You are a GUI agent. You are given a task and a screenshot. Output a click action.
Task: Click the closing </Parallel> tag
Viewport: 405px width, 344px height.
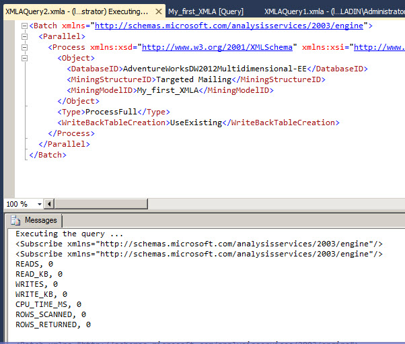[x=64, y=144]
